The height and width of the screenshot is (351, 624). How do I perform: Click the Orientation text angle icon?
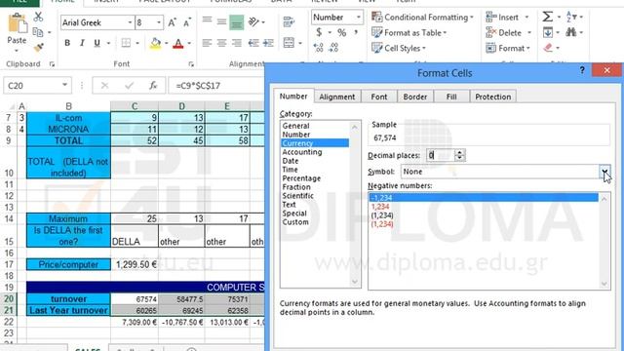(x=253, y=21)
